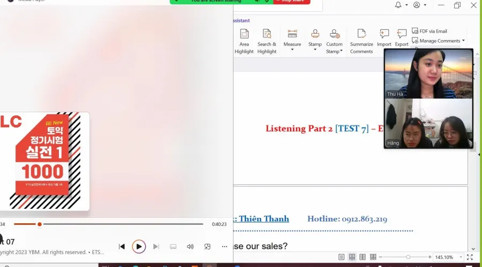Switch to continuous facing pages view
The image size is (482, 267).
click(373, 257)
